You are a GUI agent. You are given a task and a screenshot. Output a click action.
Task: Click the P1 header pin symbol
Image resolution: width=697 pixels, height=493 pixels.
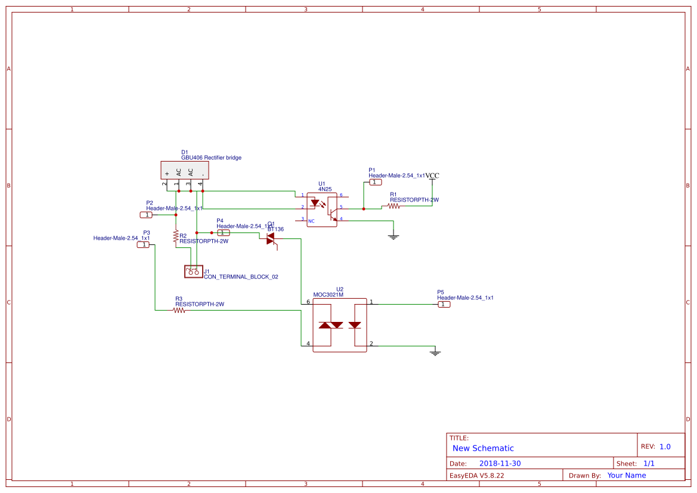click(375, 182)
